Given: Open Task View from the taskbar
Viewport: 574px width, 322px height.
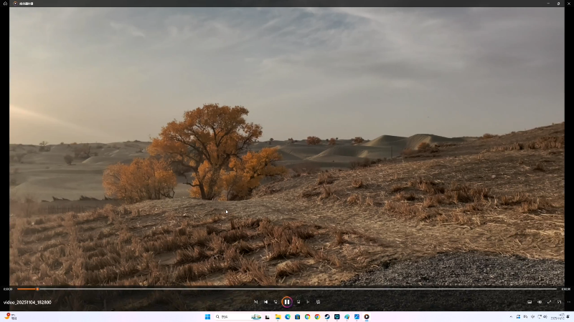Looking at the screenshot, I should (268, 316).
